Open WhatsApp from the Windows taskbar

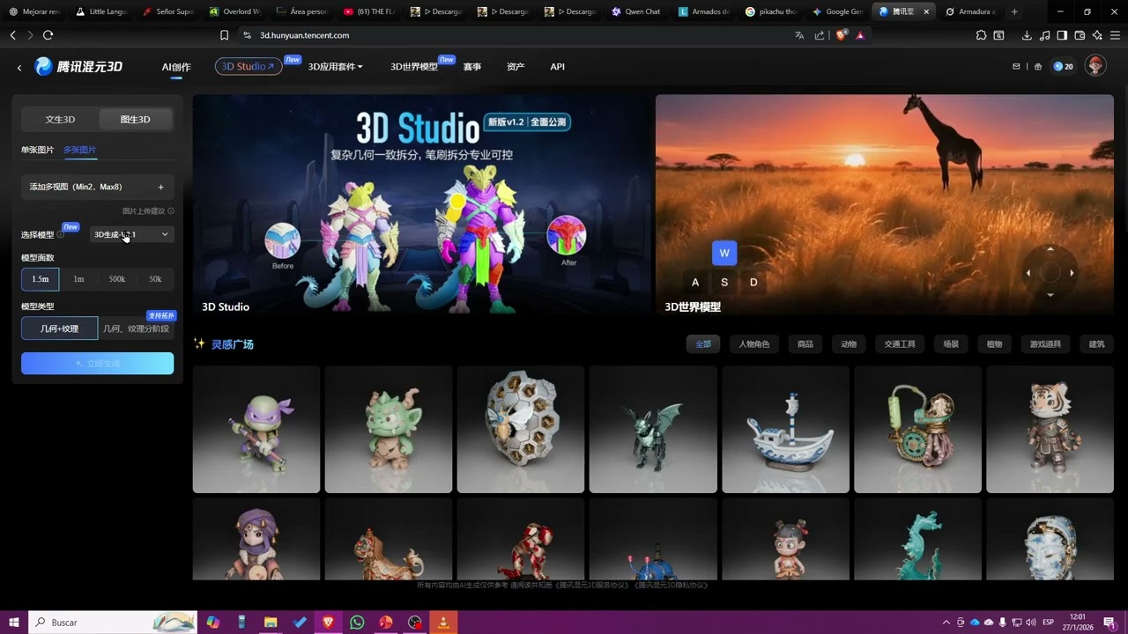tap(357, 622)
